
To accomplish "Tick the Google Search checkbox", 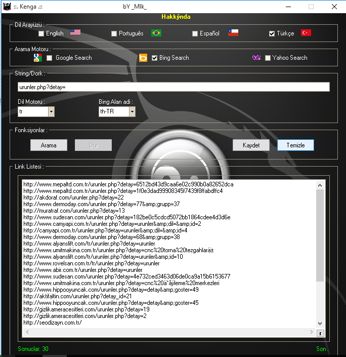I will click(50, 58).
